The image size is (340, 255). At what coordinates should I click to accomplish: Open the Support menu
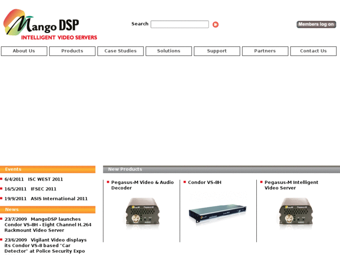(x=217, y=51)
